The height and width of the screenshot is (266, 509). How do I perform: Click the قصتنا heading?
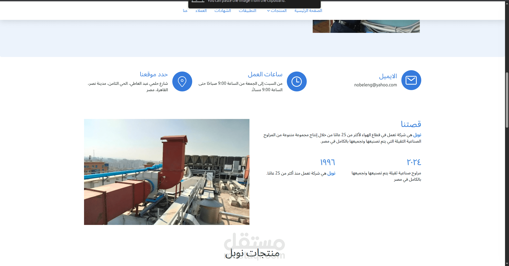point(411,124)
